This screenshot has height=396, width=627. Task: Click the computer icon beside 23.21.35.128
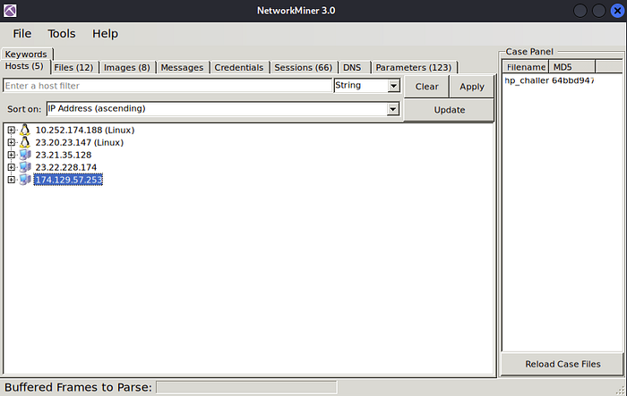point(25,155)
